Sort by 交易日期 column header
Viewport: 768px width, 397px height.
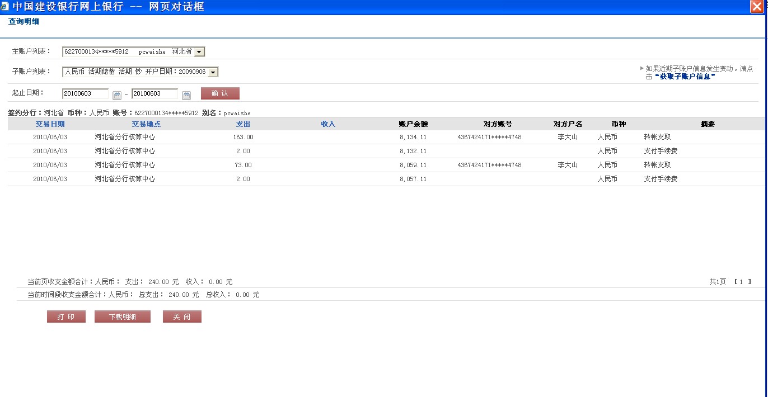(50, 124)
